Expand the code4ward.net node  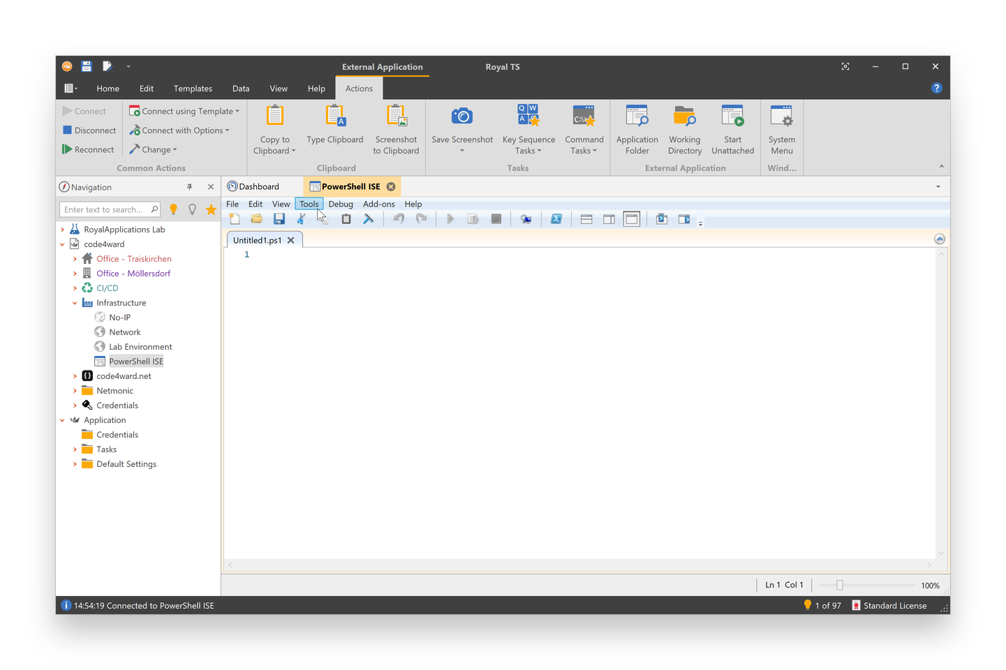click(x=75, y=375)
